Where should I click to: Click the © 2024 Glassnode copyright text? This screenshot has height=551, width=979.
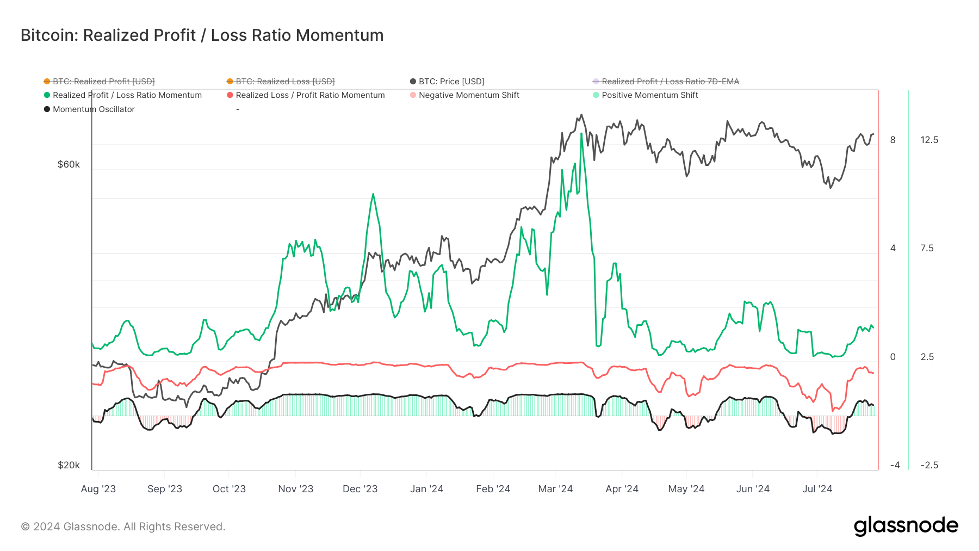(123, 527)
